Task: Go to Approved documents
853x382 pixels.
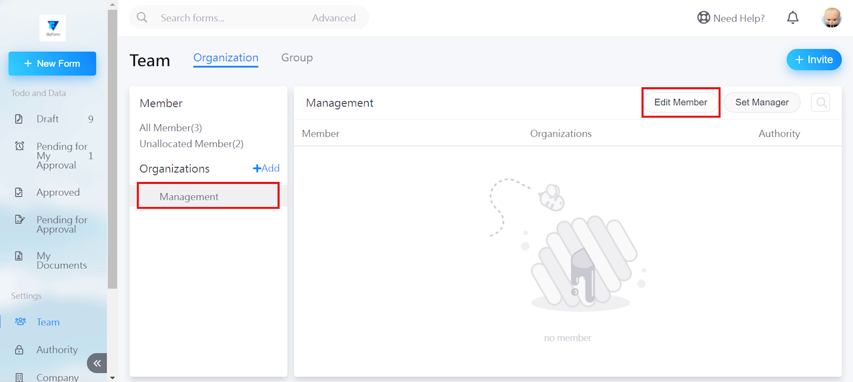Action: [58, 193]
